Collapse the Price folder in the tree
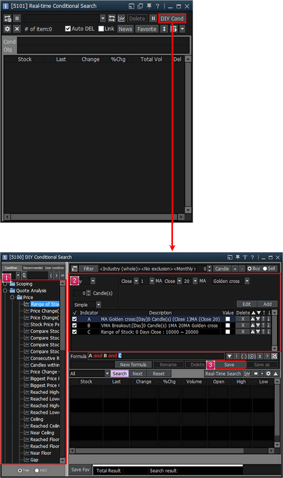The width and height of the screenshot is (283, 478). (x=13, y=297)
